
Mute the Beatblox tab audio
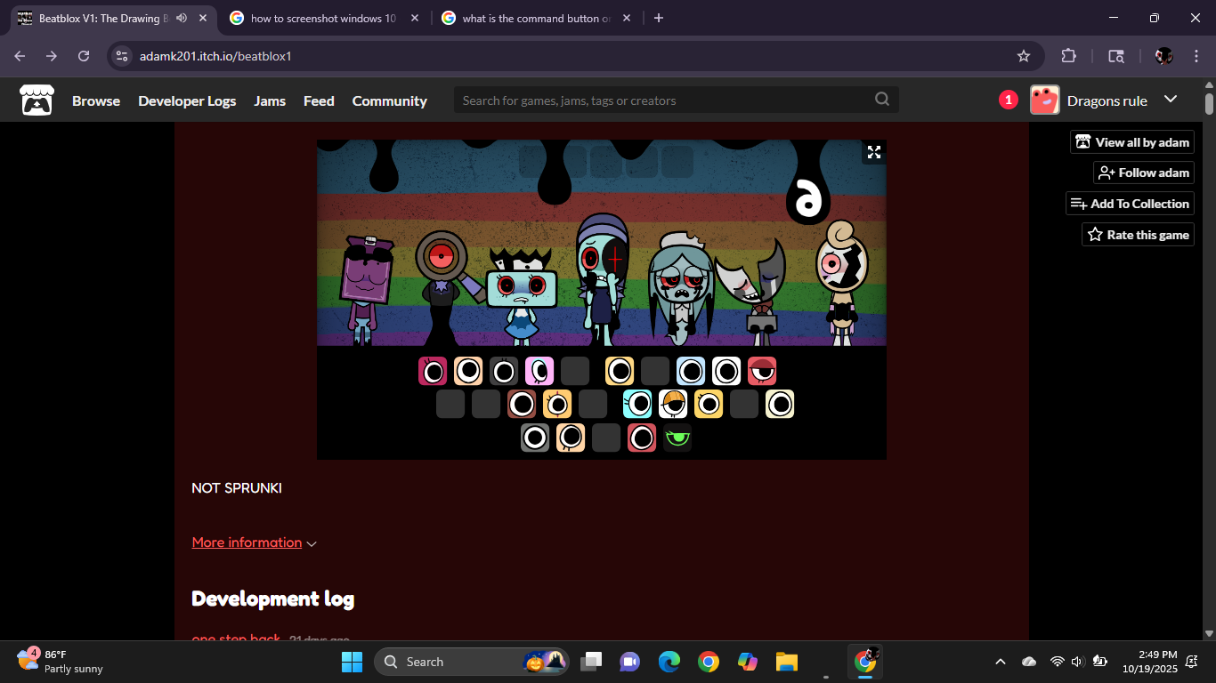[x=182, y=18]
